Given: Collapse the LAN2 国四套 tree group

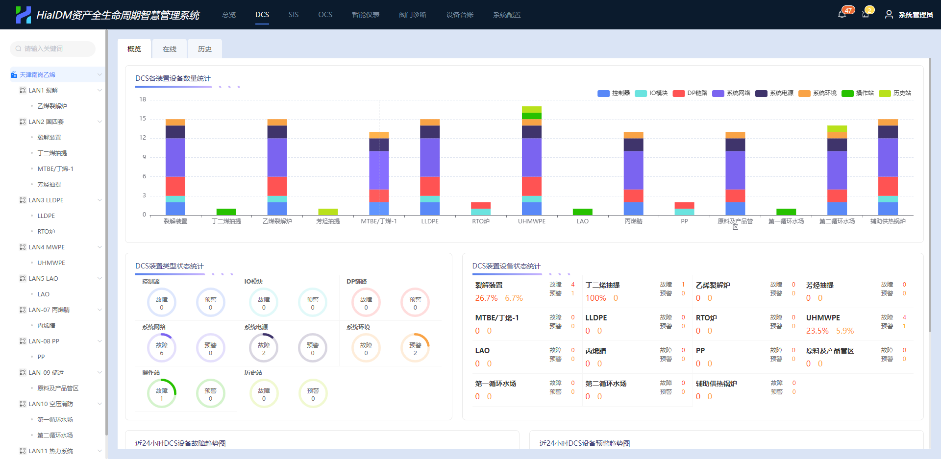Looking at the screenshot, I should tap(99, 122).
